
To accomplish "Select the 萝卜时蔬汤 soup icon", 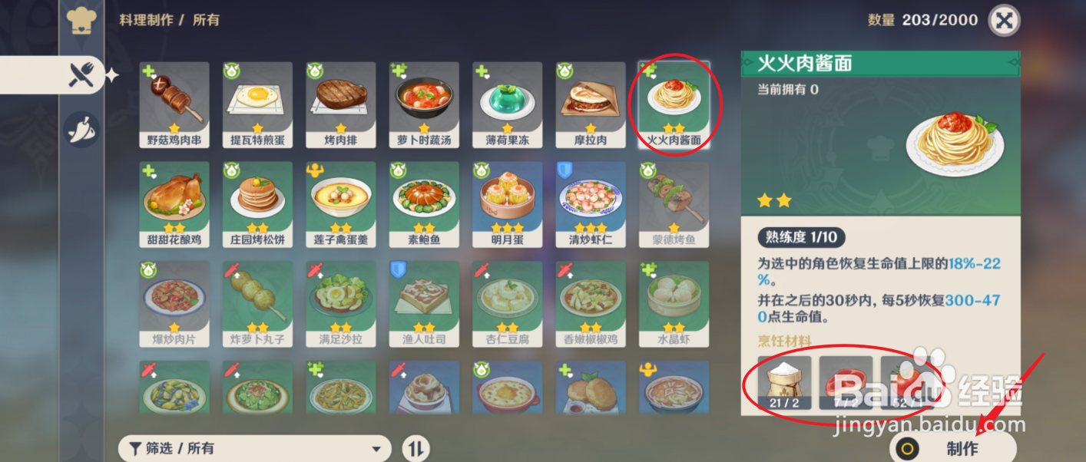I will coord(424,105).
